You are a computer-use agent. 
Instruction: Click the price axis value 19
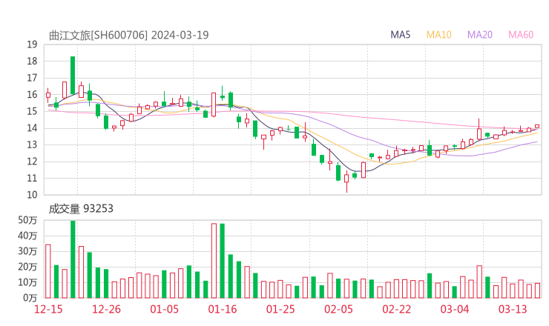(32, 44)
